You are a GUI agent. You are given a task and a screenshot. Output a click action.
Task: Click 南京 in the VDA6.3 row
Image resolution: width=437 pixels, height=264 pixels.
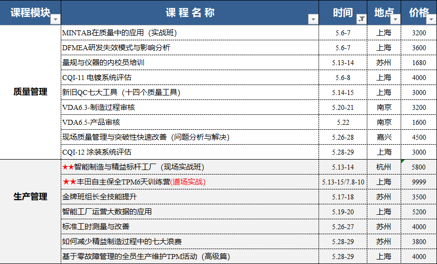[384, 107]
